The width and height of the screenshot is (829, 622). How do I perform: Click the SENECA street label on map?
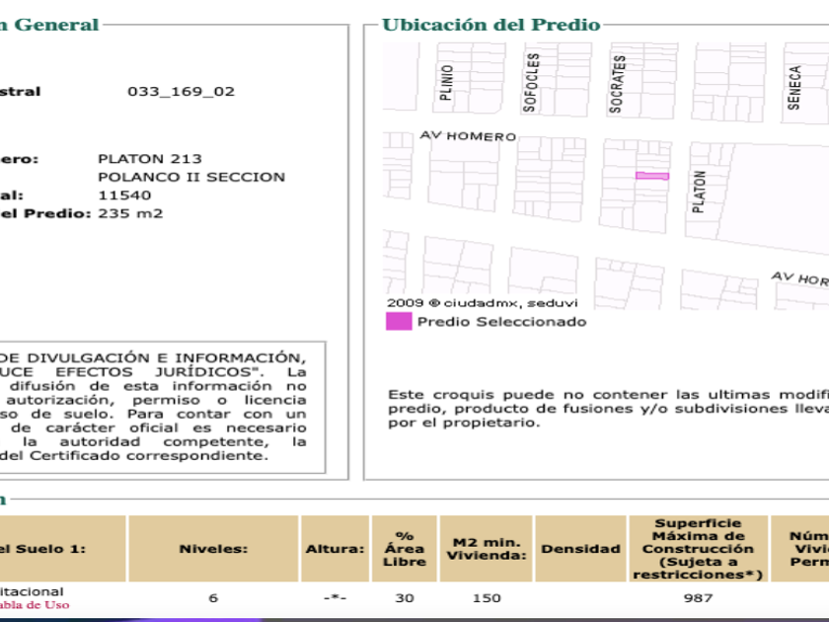(x=793, y=88)
